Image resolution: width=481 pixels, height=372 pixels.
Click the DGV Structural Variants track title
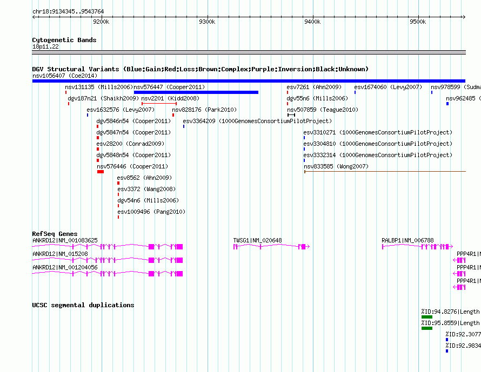[x=201, y=69]
